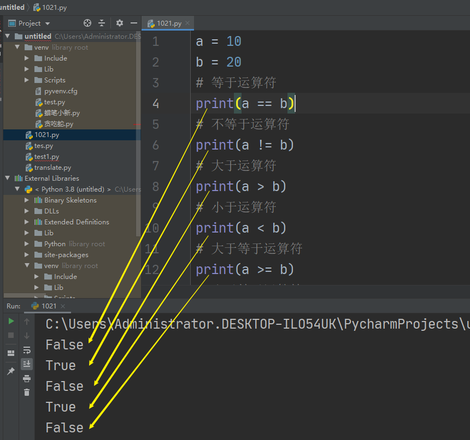Toggle soft-wrap in the console
This screenshot has height=440, width=470.
click(x=27, y=351)
